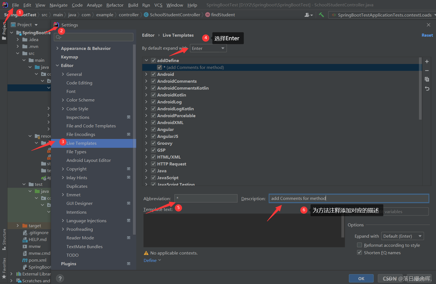The image size is (436, 284).
Task: Toggle the '* (add Comments for method)' checkbox
Action: point(159,67)
